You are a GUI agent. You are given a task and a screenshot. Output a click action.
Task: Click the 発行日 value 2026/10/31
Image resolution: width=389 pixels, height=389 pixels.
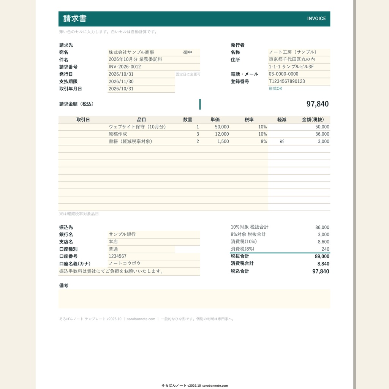[141, 74]
